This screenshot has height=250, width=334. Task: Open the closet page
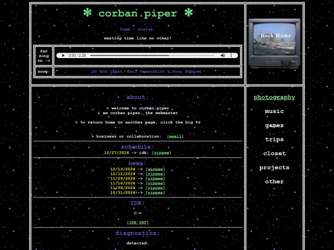click(x=275, y=154)
